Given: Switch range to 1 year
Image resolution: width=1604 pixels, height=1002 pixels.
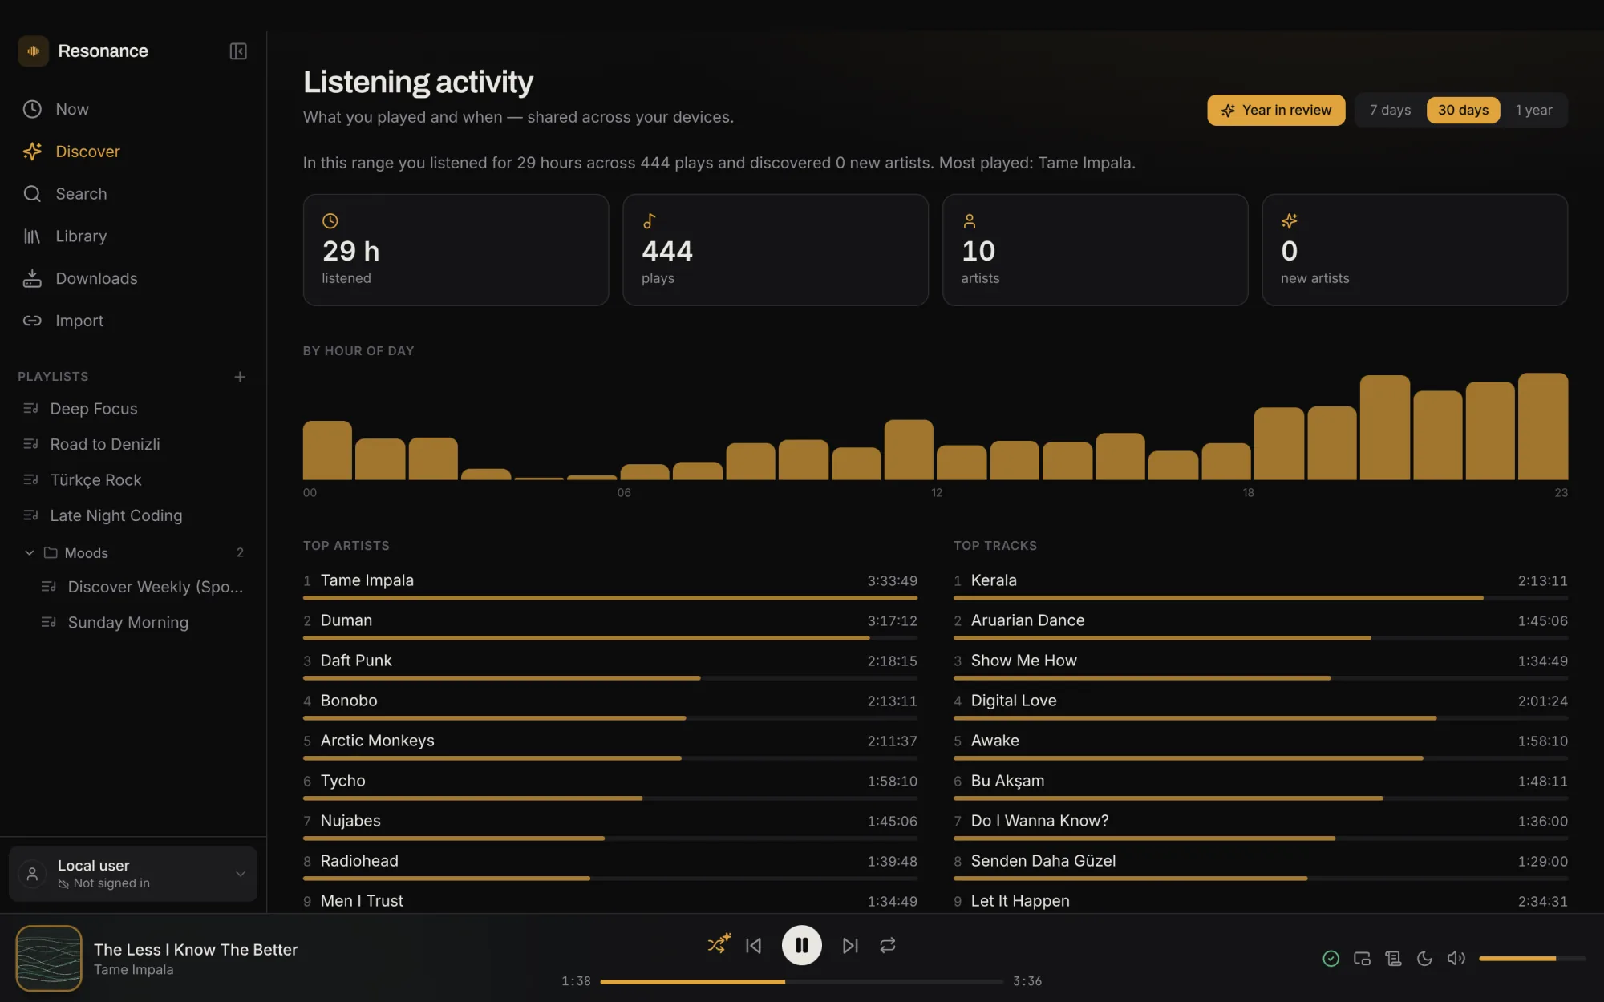Looking at the screenshot, I should [x=1533, y=111].
